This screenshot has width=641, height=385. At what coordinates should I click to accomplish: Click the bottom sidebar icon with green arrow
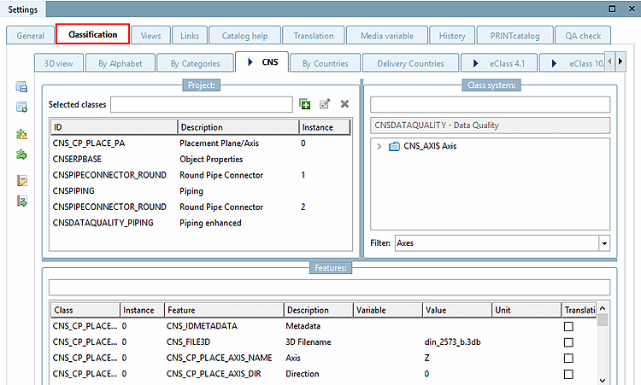pyautogui.click(x=22, y=201)
